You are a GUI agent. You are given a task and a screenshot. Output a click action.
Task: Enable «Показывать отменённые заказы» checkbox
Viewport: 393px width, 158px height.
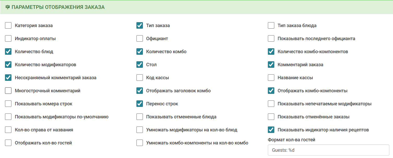click(x=271, y=117)
